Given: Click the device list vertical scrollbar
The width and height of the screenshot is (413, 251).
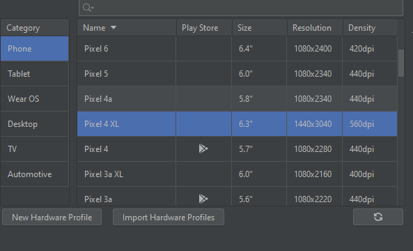Looking at the screenshot, I should (401, 63).
